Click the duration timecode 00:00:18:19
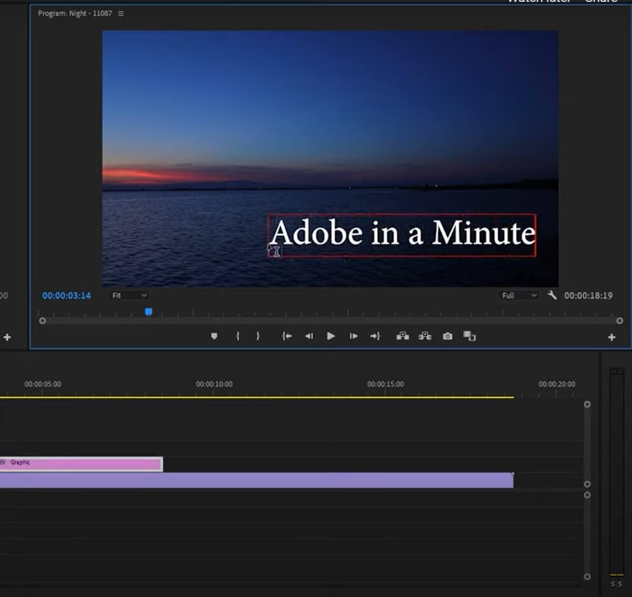Viewport: 632px width, 597px height. click(x=589, y=296)
